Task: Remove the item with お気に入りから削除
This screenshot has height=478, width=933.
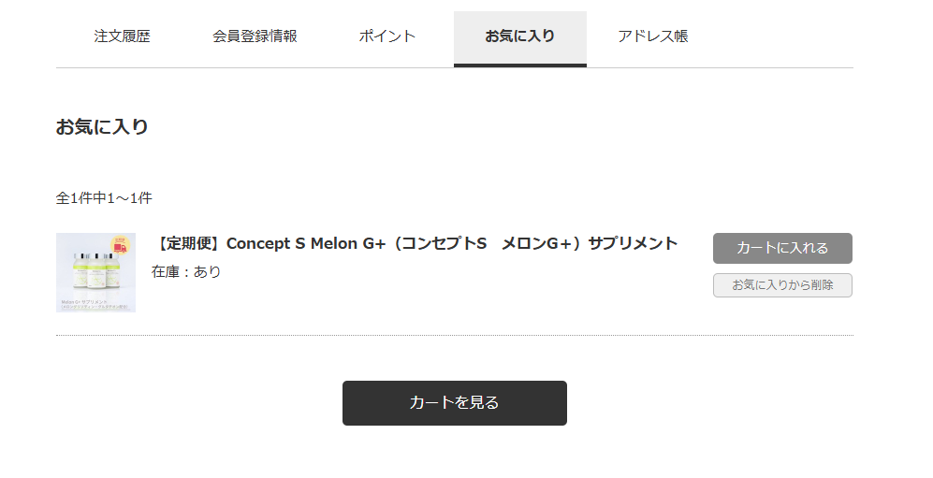Action: point(782,285)
